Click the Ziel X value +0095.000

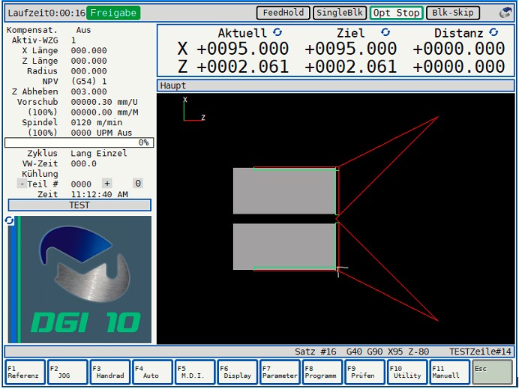(x=350, y=49)
